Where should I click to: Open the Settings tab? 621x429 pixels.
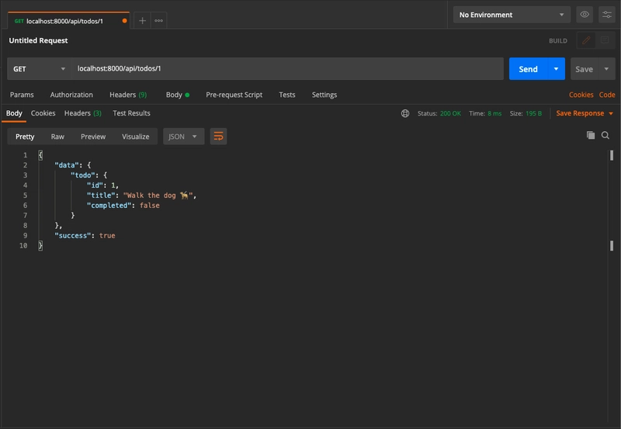click(x=324, y=95)
